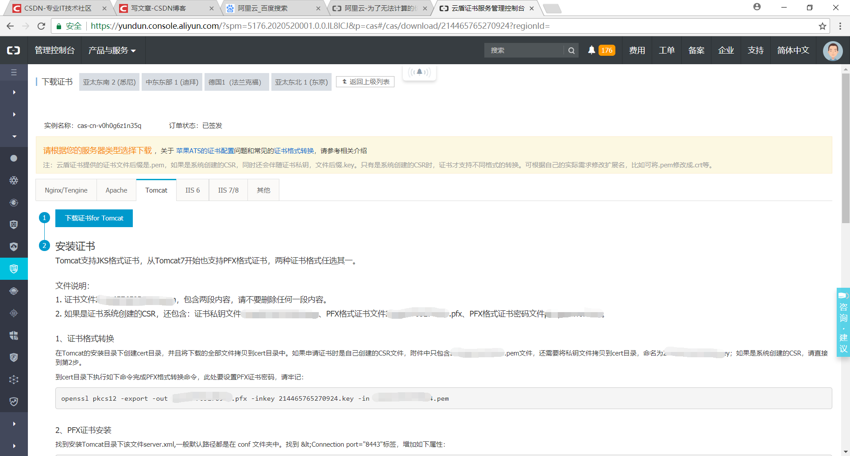Viewport: 850px width, 456px height.
Task: Open notifications via the bell icon
Action: (591, 50)
